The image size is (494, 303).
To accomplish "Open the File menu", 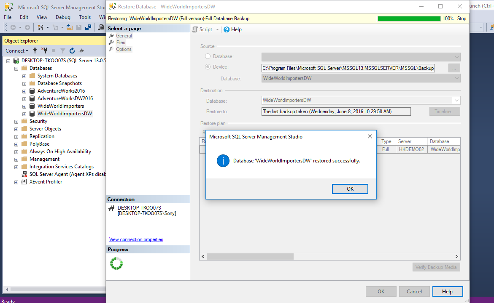I will pyautogui.click(x=8, y=17).
